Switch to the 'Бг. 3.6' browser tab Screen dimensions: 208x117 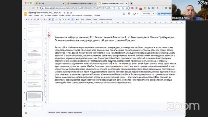coord(50,3)
